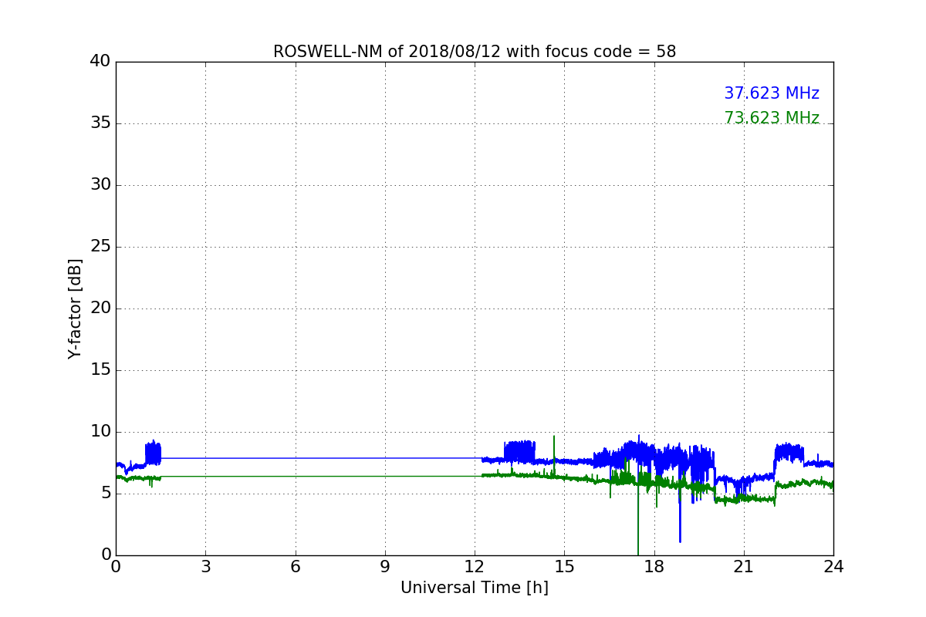Click the y-axis tick label 10
Viewport: 926px width, 617px height.
click(x=100, y=432)
